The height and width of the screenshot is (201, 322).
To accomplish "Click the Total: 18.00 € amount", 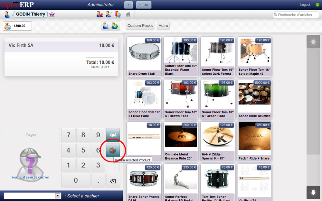I will click(x=100, y=62).
